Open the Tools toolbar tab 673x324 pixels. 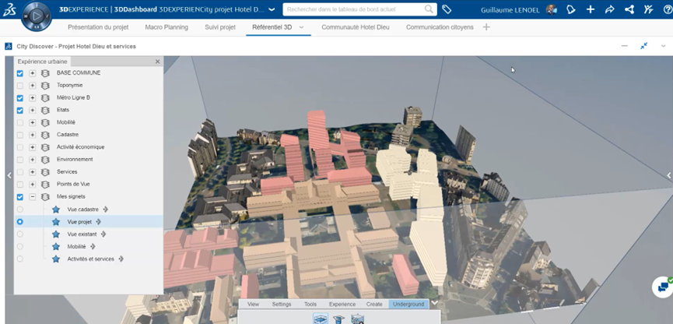click(x=310, y=305)
